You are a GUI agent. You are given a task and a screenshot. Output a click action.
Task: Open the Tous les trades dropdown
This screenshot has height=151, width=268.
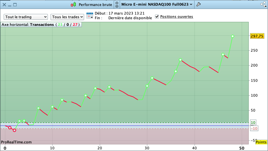67,17
